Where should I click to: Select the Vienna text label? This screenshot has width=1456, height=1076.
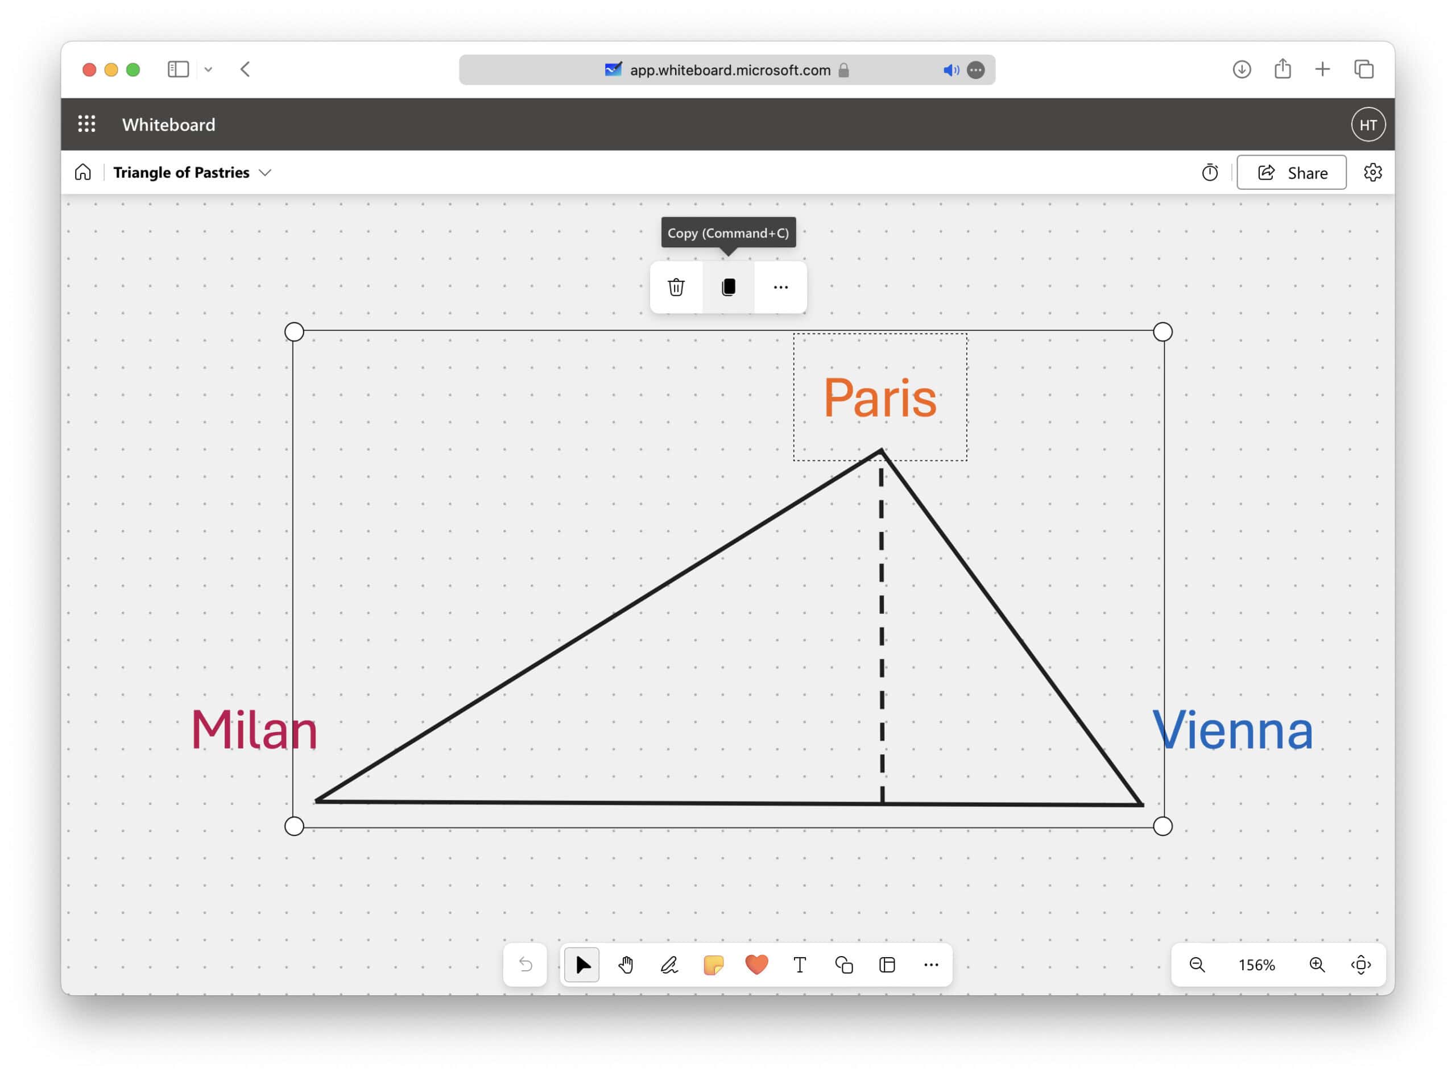(x=1232, y=729)
